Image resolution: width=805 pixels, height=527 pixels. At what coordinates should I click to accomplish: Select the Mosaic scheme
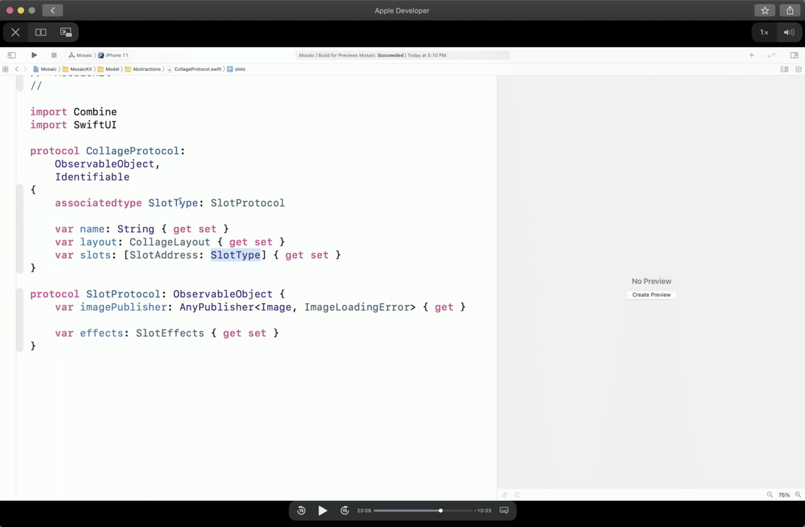tap(80, 55)
